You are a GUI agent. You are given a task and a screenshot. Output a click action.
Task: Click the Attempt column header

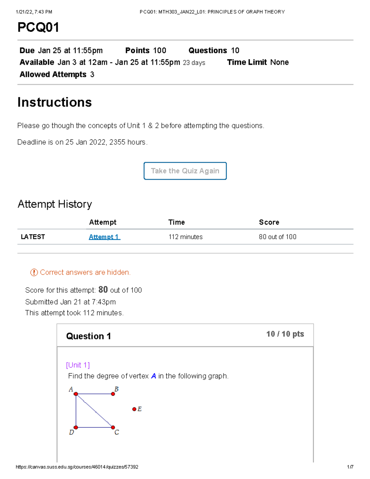tap(103, 222)
